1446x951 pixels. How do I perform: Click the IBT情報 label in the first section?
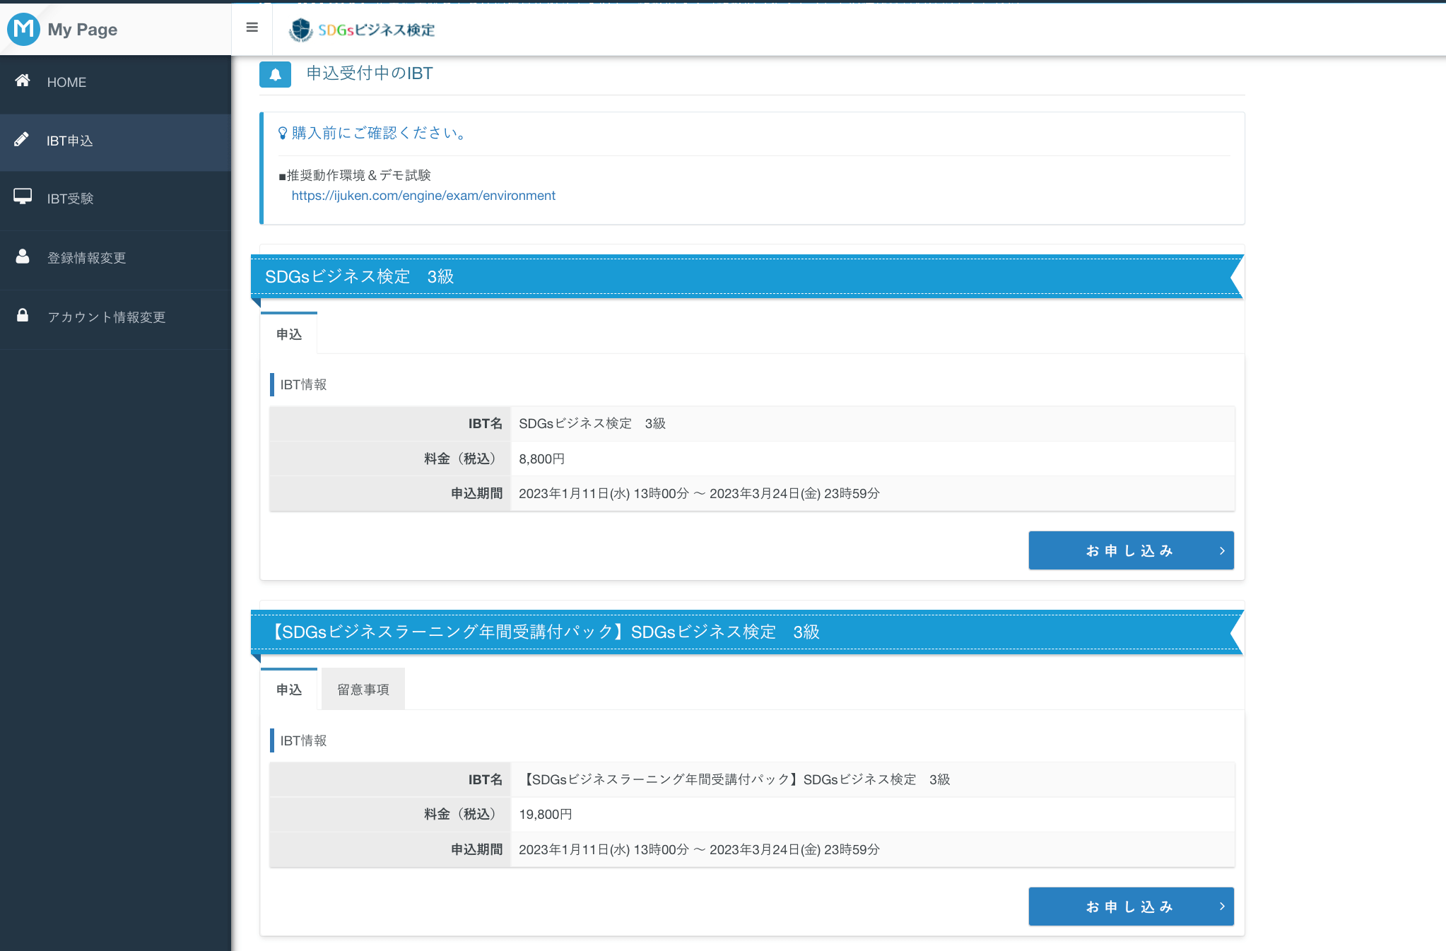(303, 384)
